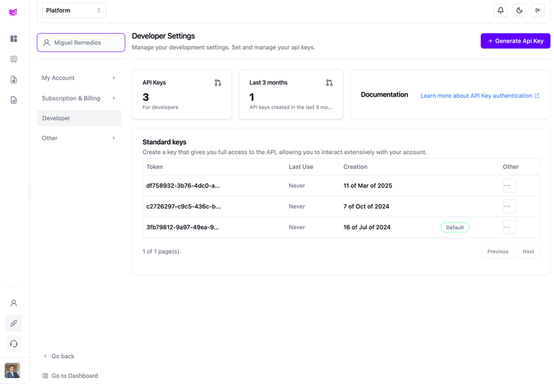Click the Token column header

coord(155,167)
